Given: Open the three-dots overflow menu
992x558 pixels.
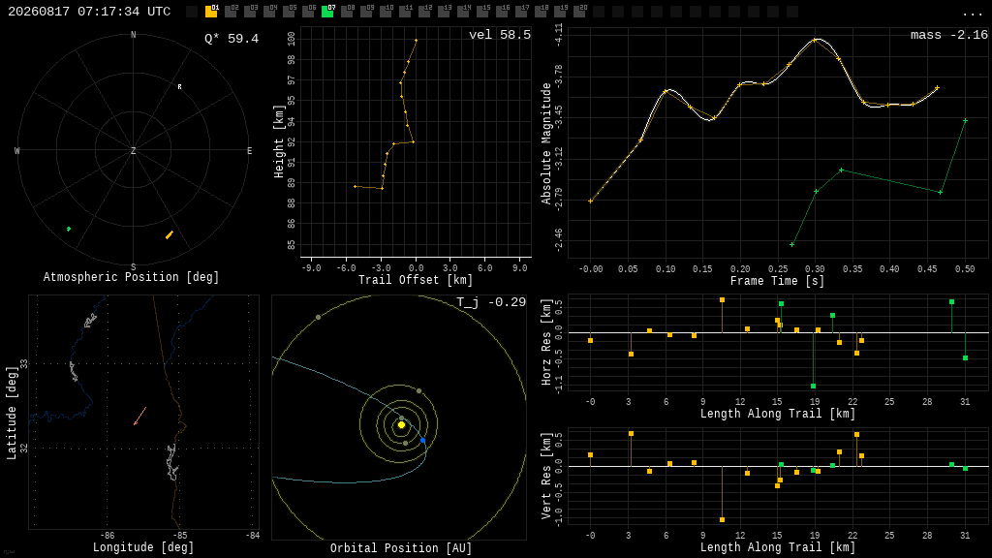Looking at the screenshot, I should 972,14.
